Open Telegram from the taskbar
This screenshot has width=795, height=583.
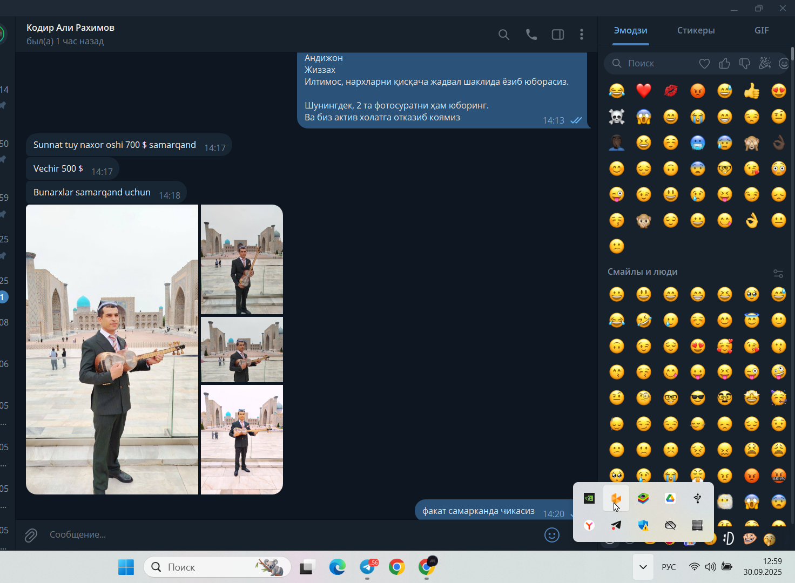368,566
